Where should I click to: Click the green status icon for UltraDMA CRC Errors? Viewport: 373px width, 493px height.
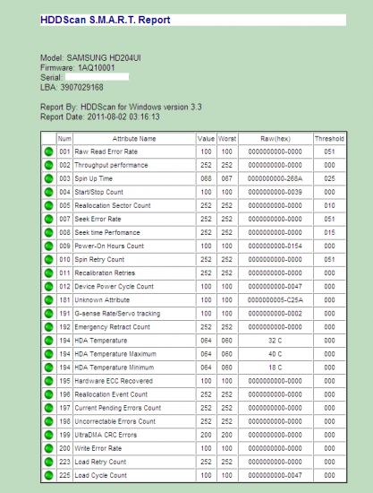48,436
